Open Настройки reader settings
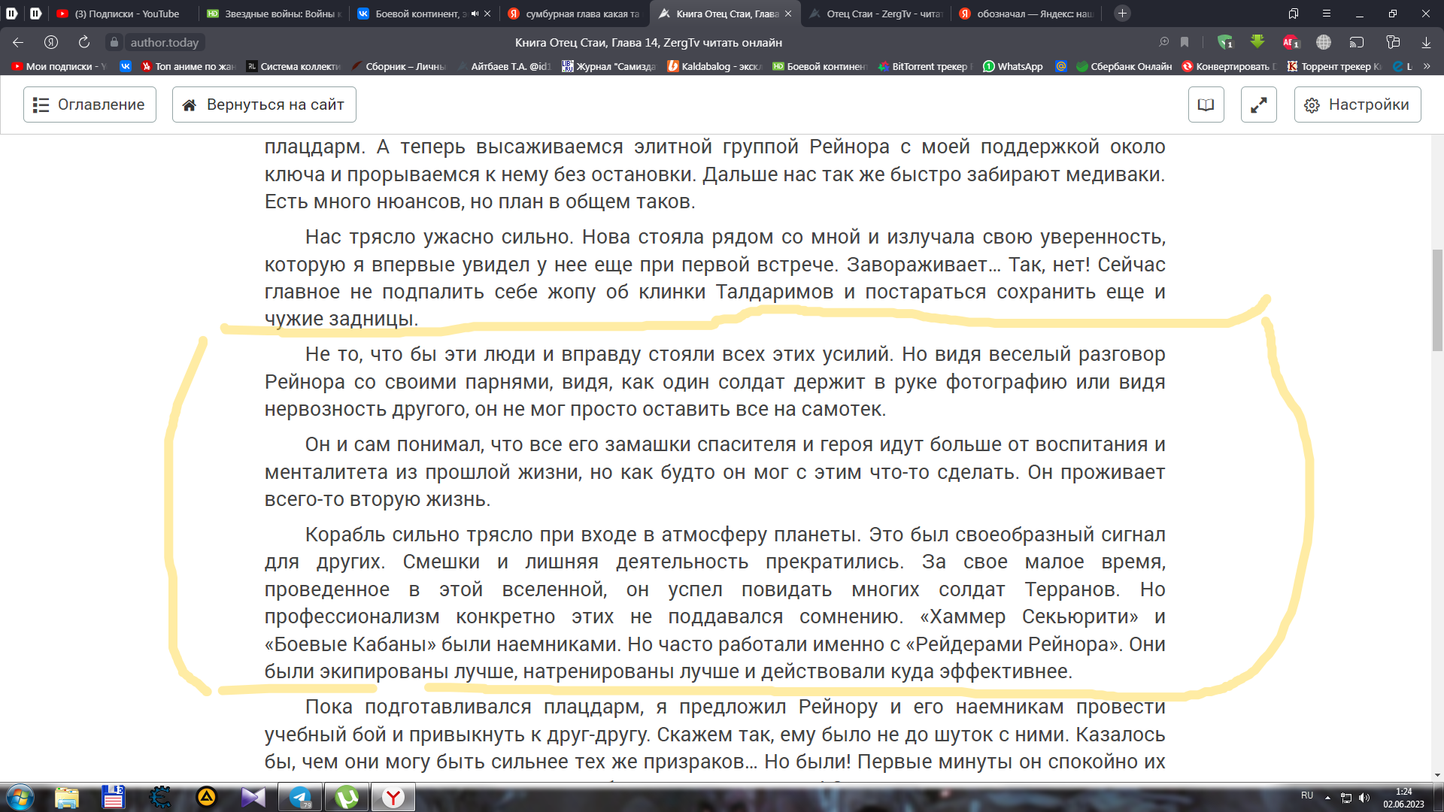The width and height of the screenshot is (1444, 812). coord(1357,105)
